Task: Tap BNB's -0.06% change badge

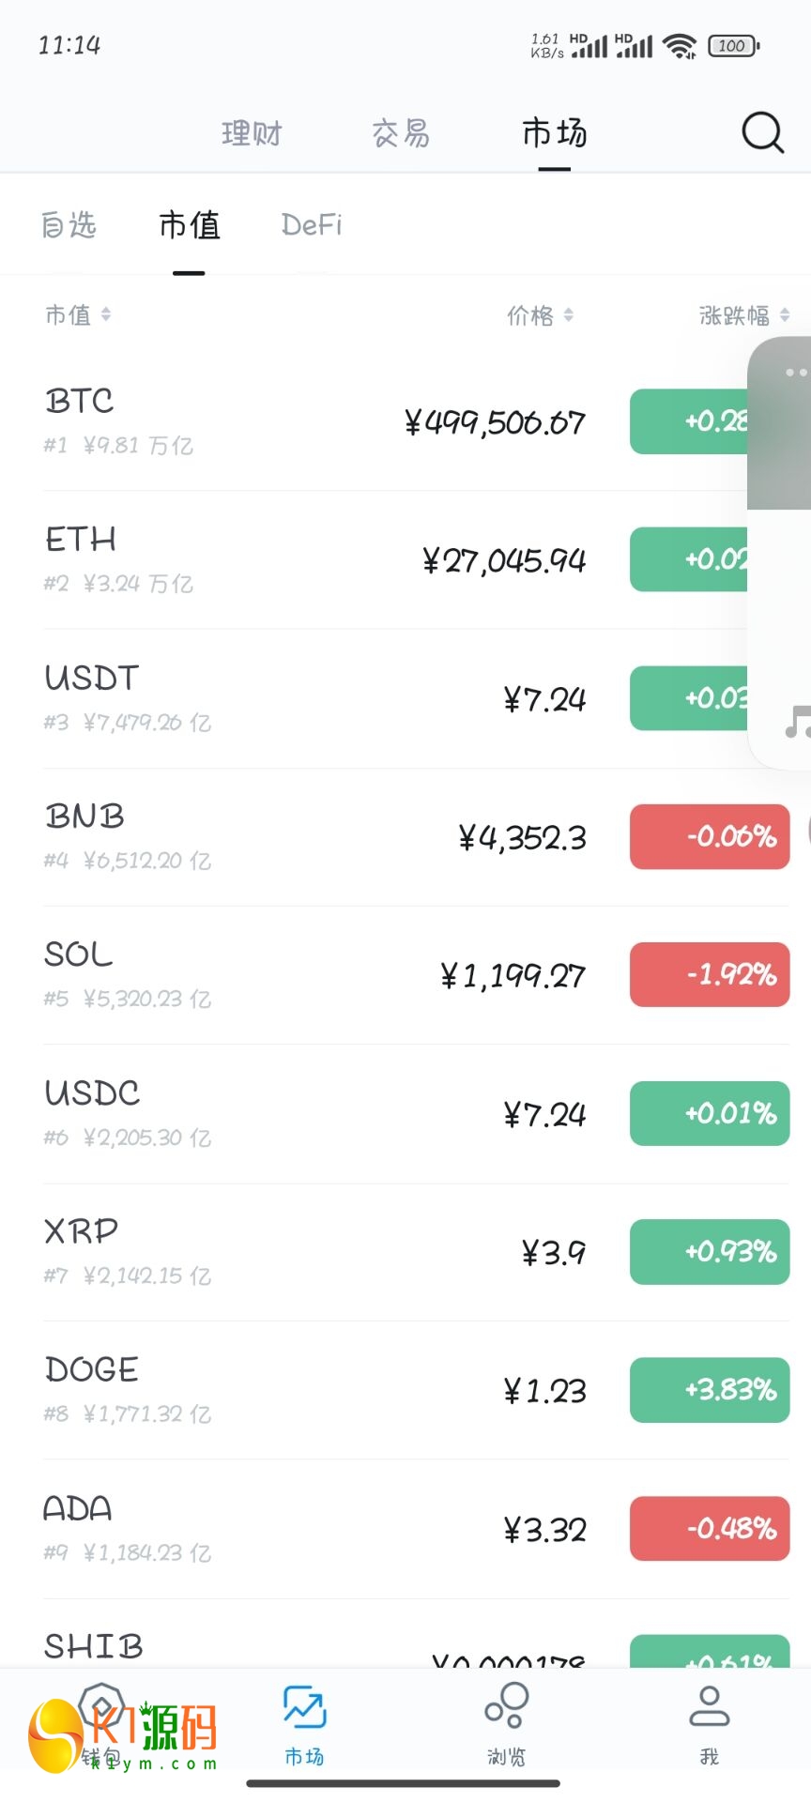Action: [710, 836]
